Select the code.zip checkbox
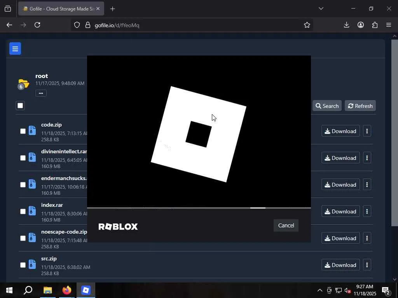This screenshot has width=398, height=298. [x=23, y=131]
